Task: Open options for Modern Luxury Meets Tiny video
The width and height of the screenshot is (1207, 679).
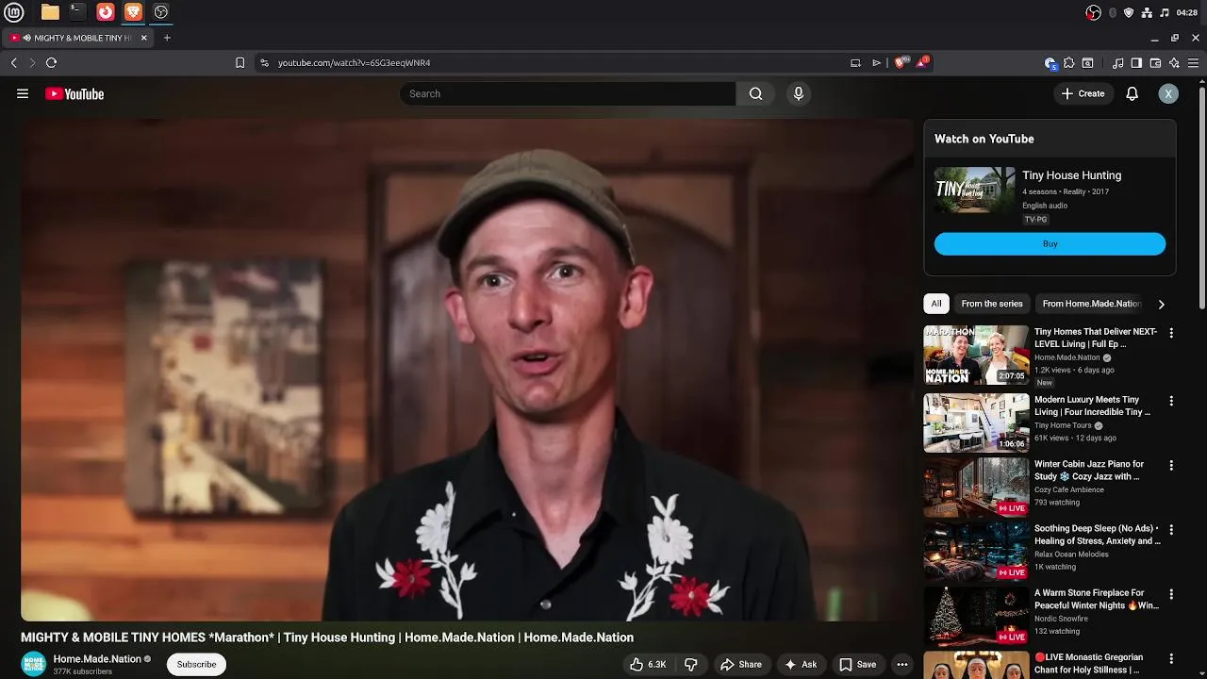Action: (x=1171, y=401)
